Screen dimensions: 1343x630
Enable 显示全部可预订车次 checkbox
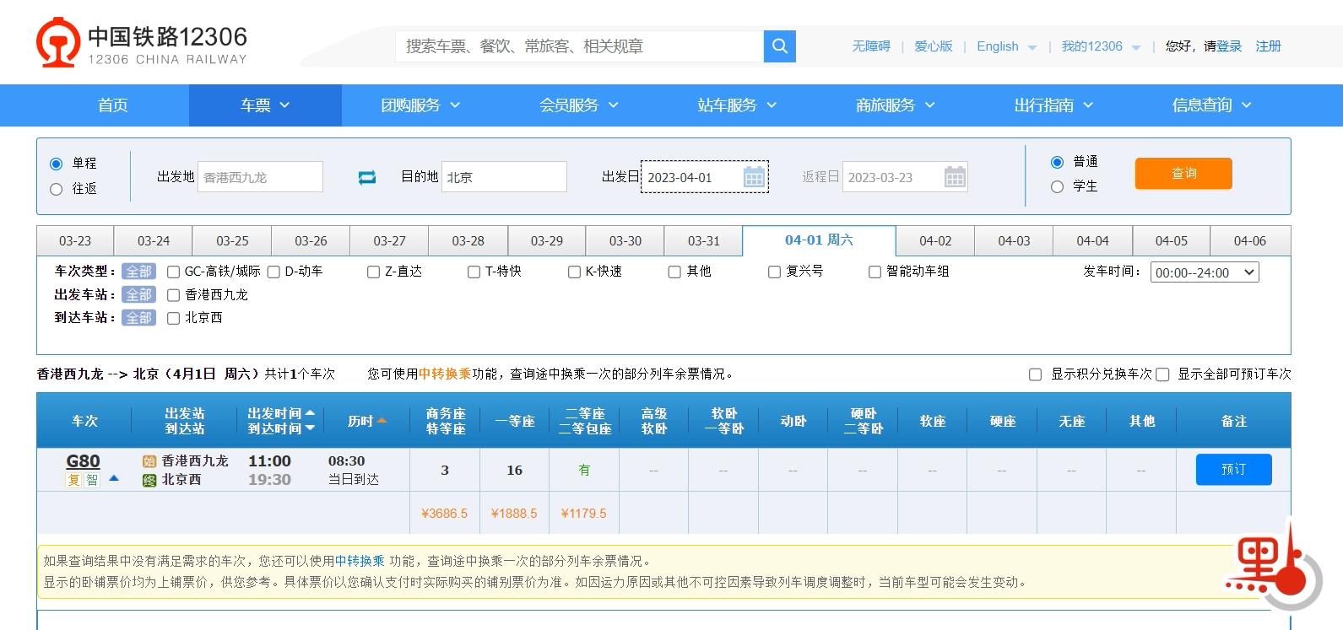click(1162, 374)
